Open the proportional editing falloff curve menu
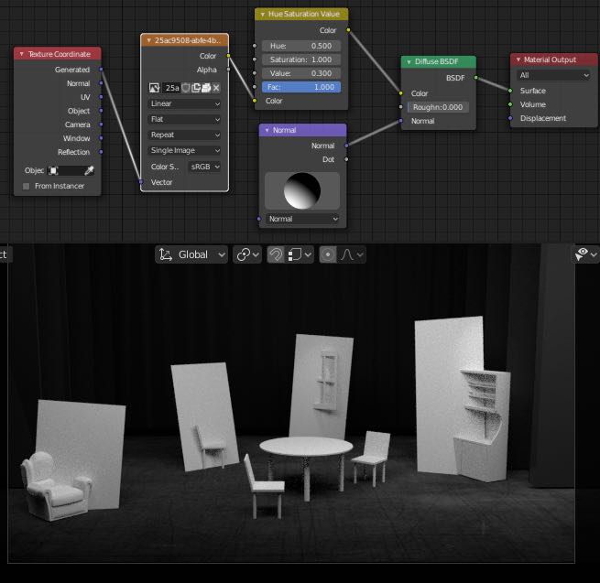600x583 pixels. pyautogui.click(x=349, y=254)
